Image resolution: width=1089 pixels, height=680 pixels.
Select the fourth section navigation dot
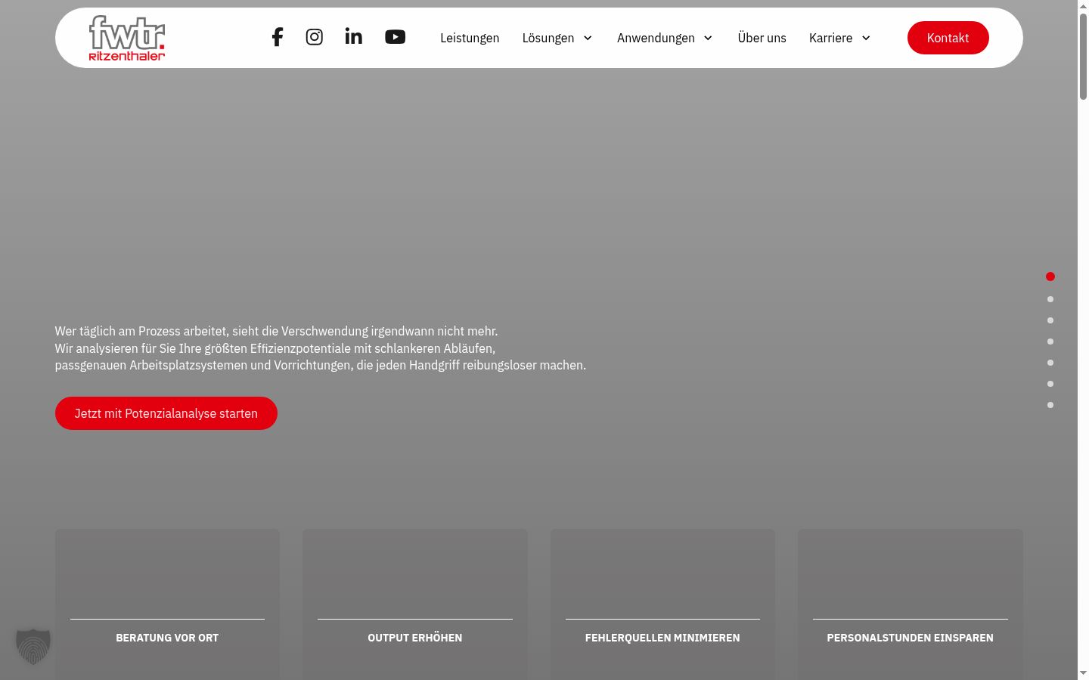1050,342
